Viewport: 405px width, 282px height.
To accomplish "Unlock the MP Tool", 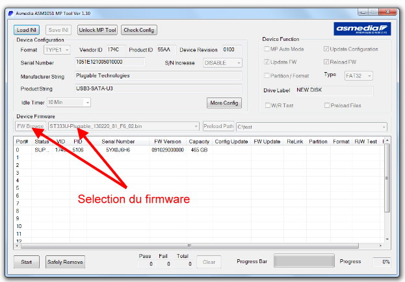I will coord(98,30).
